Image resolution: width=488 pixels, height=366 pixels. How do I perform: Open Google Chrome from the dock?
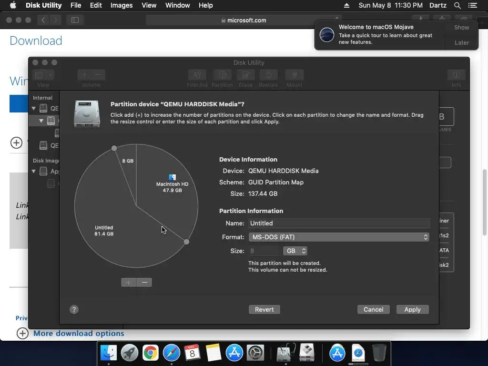150,353
